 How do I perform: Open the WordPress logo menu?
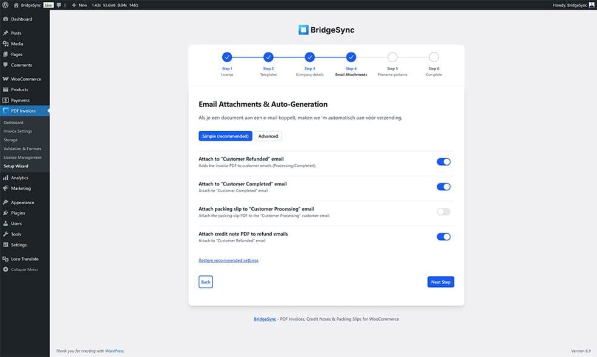click(x=6, y=4)
